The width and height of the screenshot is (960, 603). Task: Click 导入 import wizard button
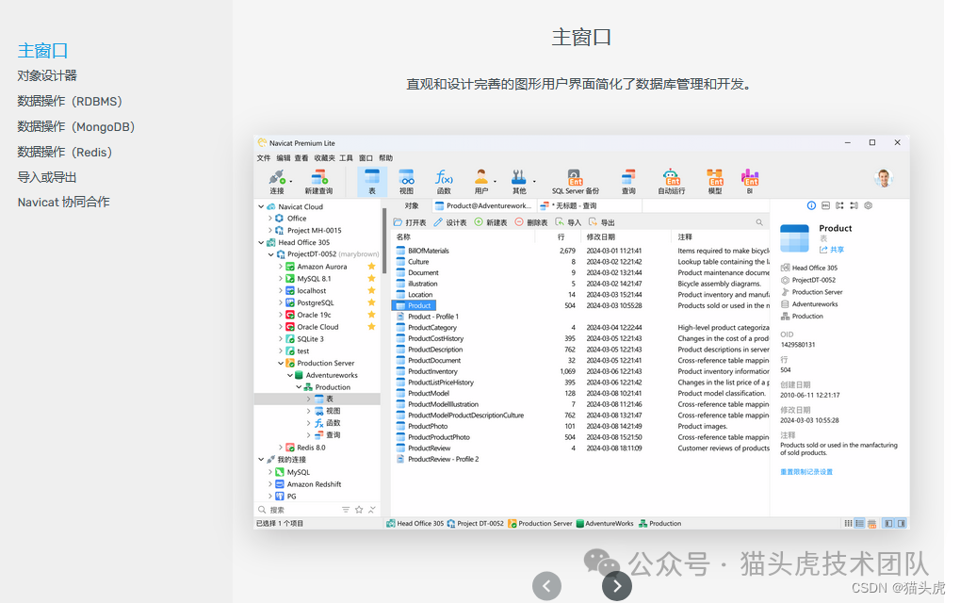567,222
